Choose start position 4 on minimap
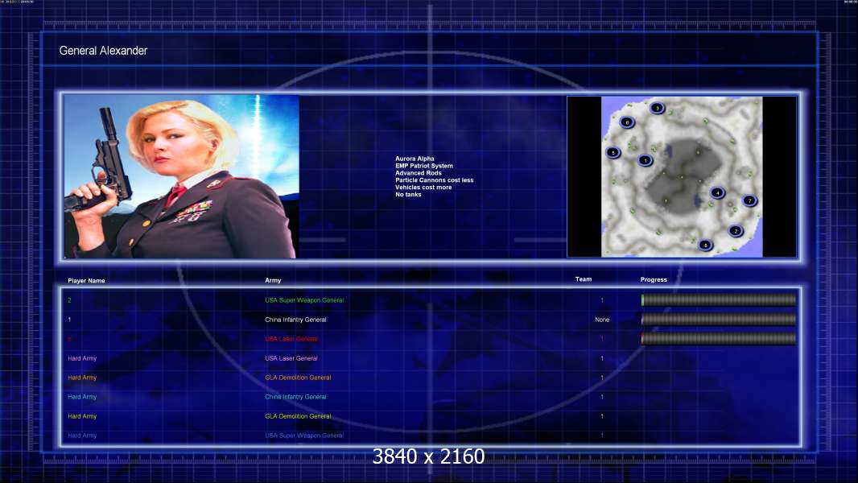 717,192
